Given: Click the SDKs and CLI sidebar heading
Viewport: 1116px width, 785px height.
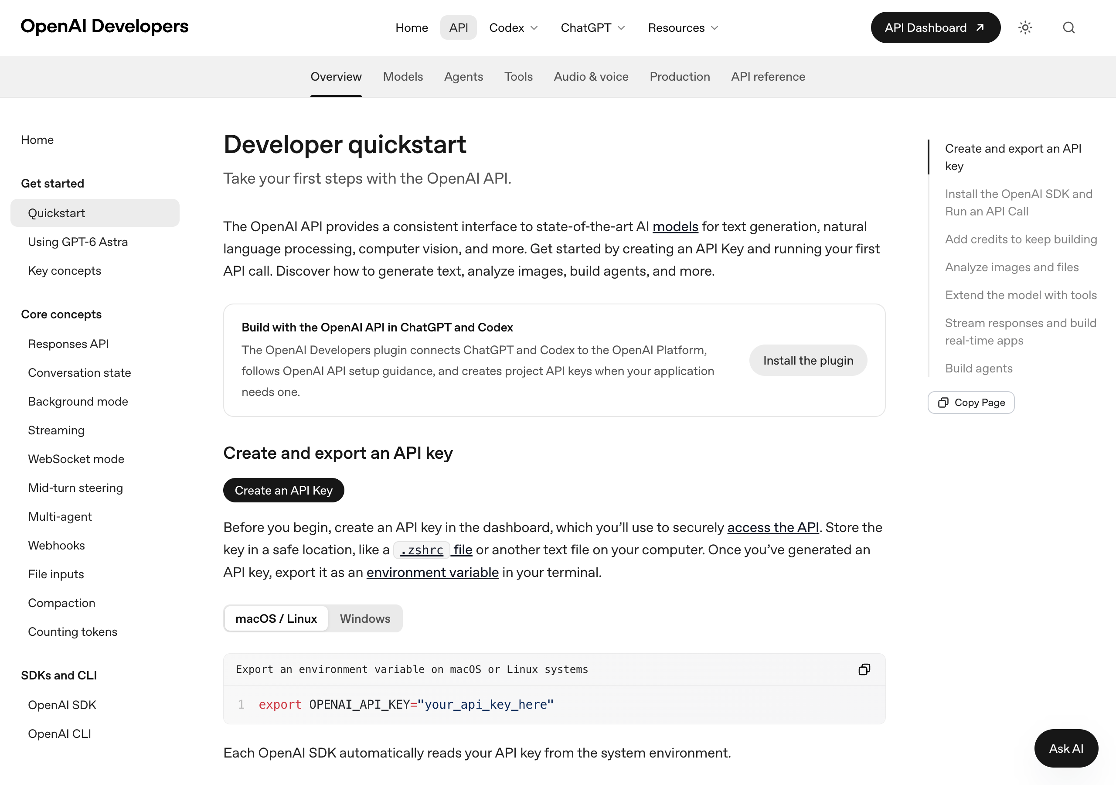Looking at the screenshot, I should pos(59,675).
